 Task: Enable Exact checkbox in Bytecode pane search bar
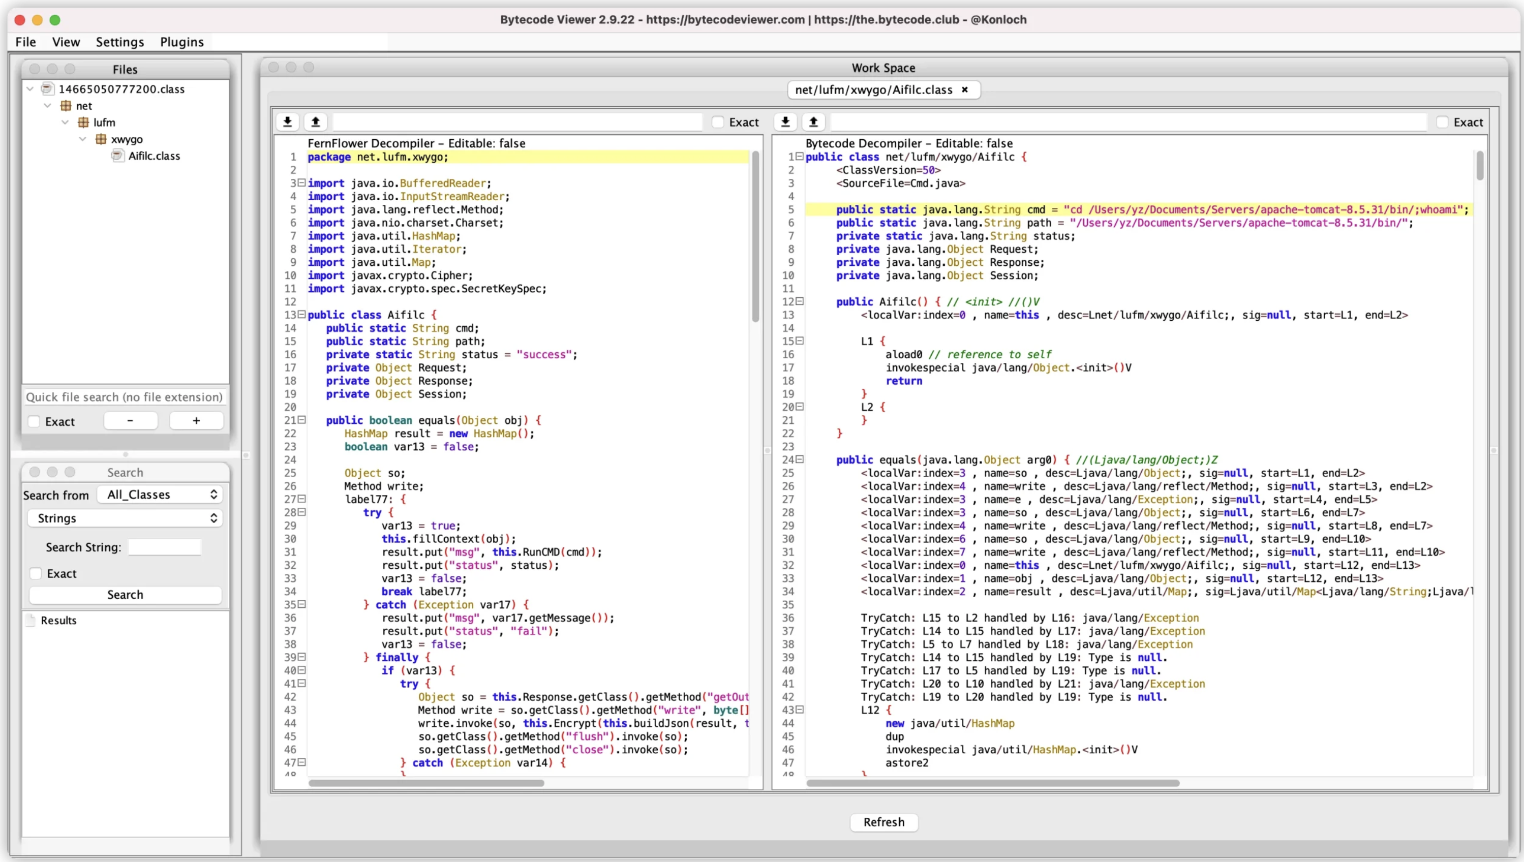click(x=1442, y=122)
